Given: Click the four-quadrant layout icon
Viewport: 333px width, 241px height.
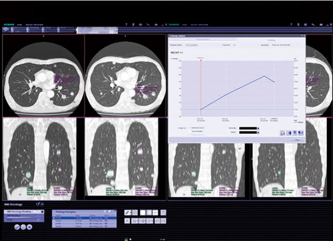Looking at the screenshot, I should (x=155, y=212).
